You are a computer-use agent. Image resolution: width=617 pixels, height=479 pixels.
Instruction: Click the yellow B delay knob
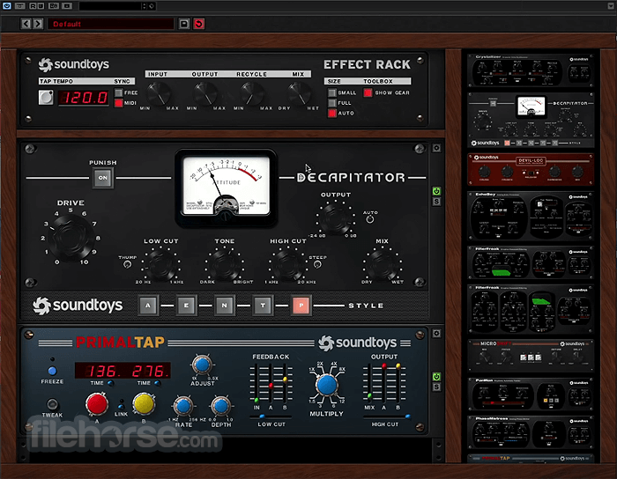coord(144,404)
